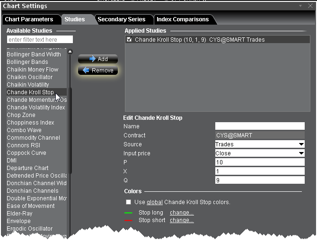
Task: Click the study filter text field
Action: pyautogui.click(x=40, y=40)
